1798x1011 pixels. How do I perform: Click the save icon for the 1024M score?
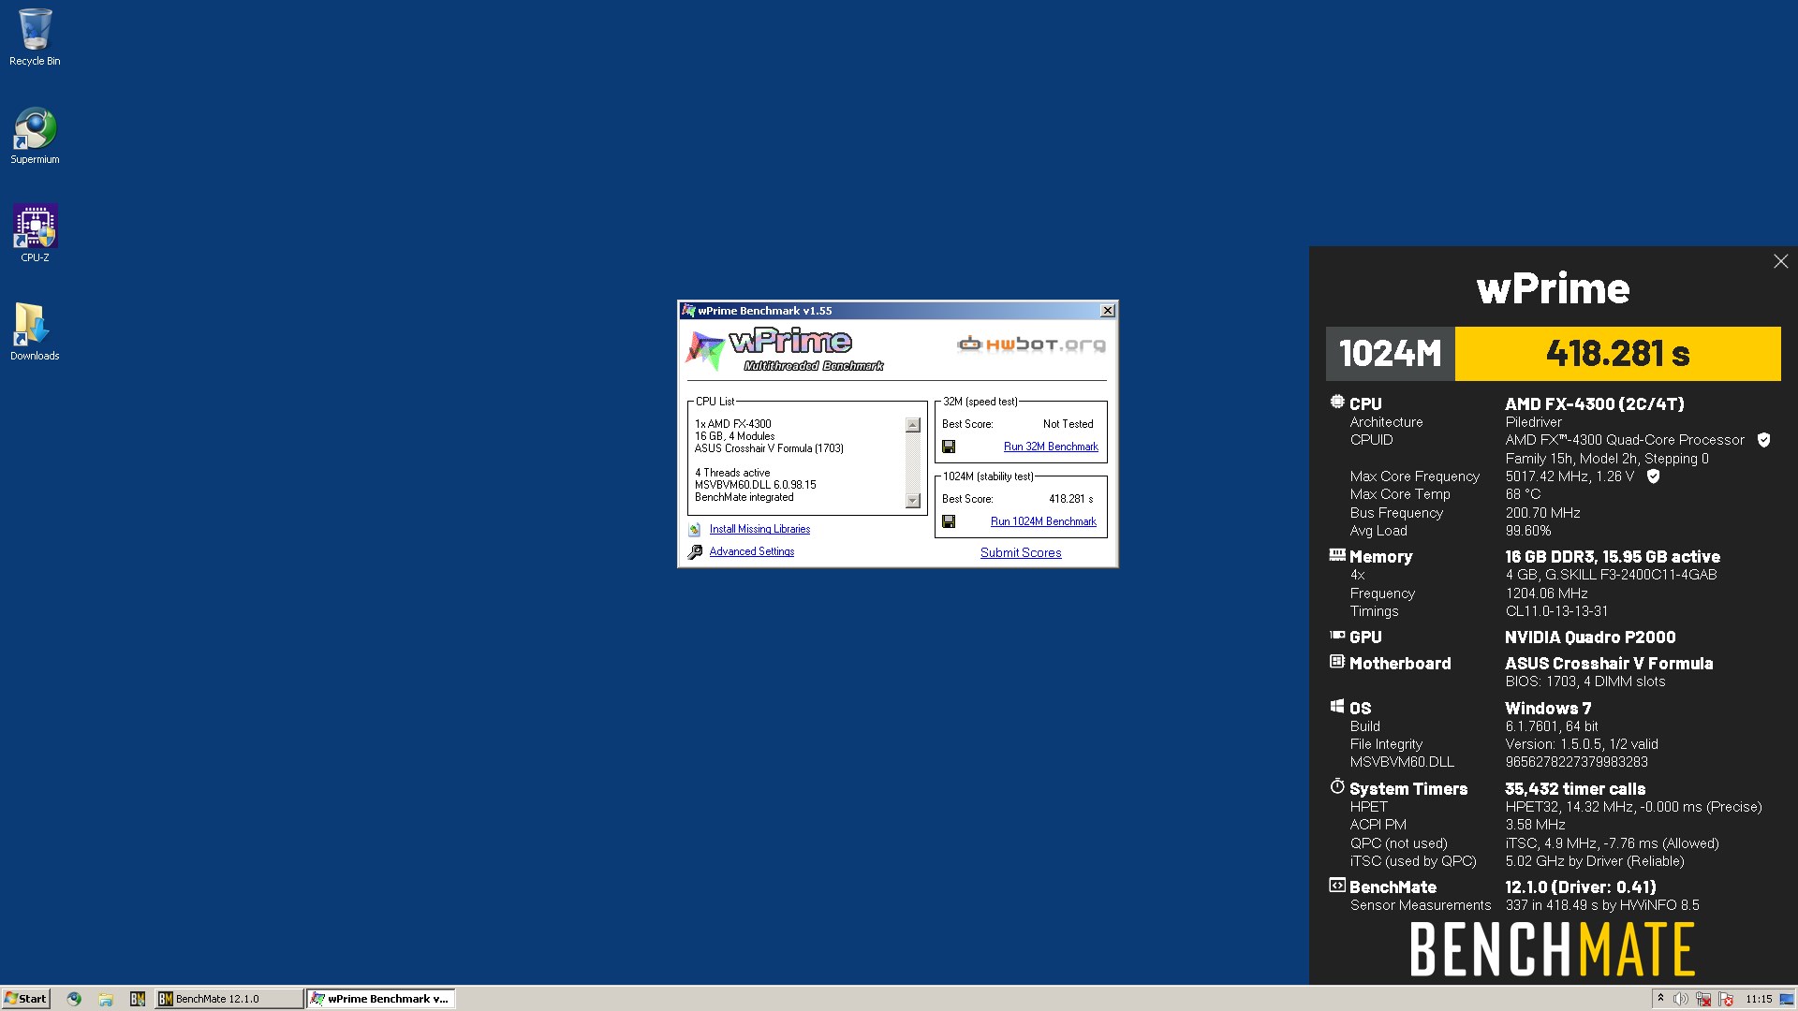click(x=949, y=521)
